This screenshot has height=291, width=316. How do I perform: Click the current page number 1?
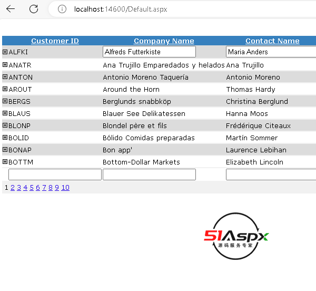click(x=6, y=188)
